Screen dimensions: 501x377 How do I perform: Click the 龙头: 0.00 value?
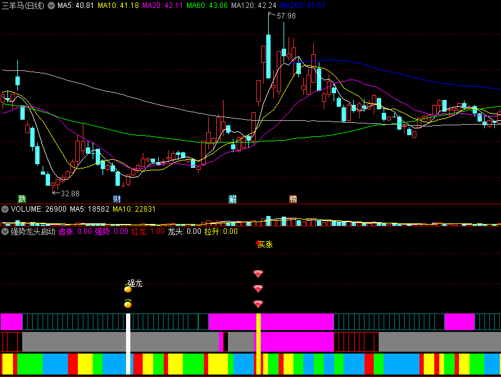(184, 231)
